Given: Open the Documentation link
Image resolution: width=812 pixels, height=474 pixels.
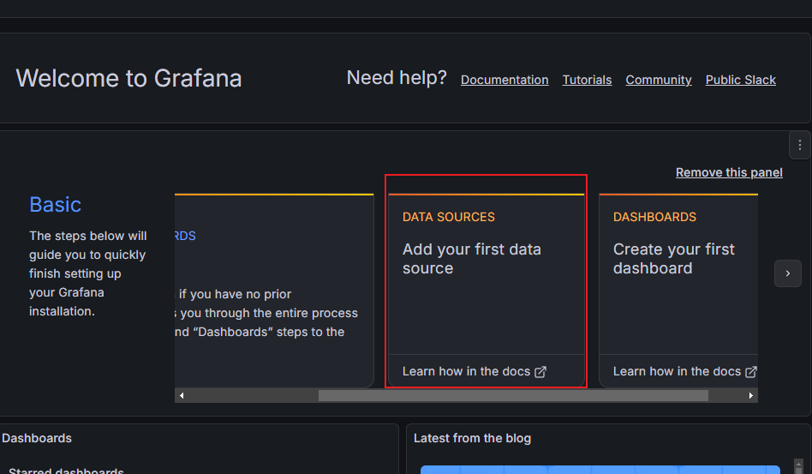Looking at the screenshot, I should (x=505, y=80).
